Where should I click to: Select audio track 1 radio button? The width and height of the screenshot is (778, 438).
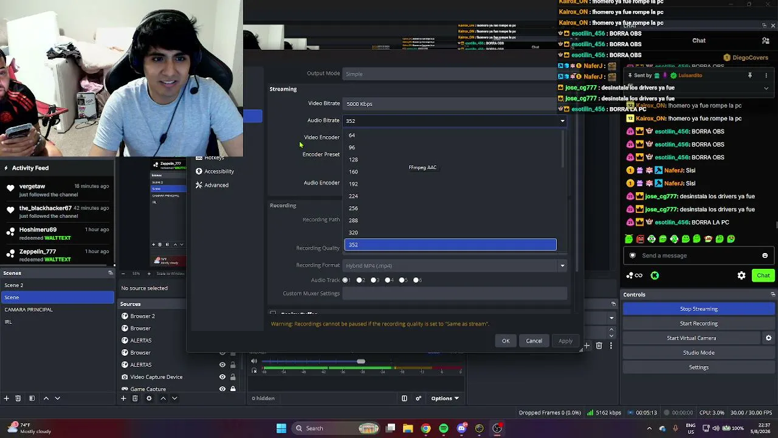point(345,280)
